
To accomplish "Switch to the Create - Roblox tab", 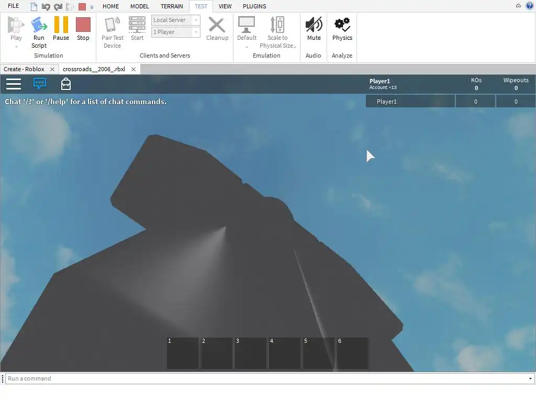I will pos(24,69).
